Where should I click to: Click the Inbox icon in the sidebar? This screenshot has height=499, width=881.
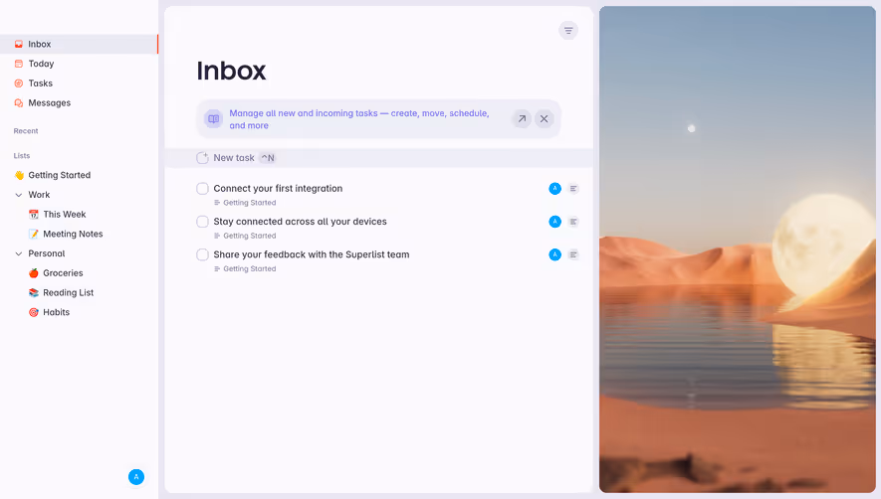19,44
